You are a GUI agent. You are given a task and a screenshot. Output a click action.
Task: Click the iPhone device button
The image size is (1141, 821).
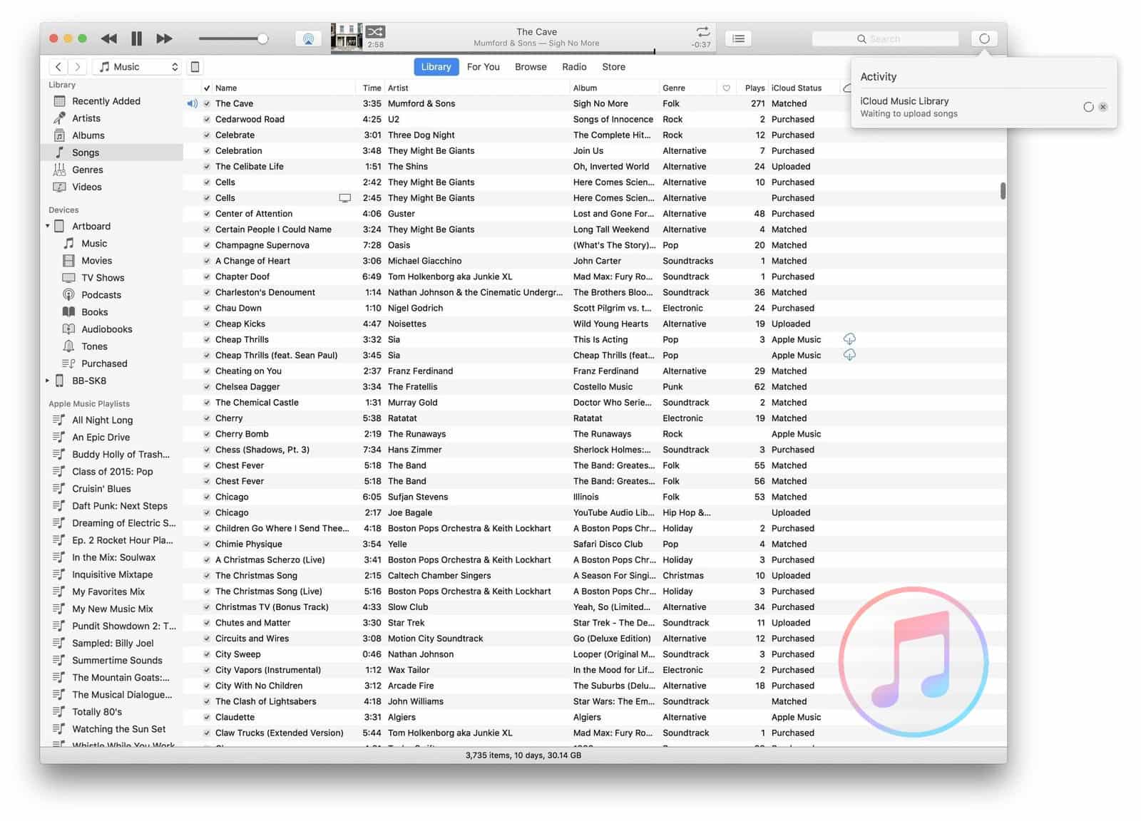195,67
